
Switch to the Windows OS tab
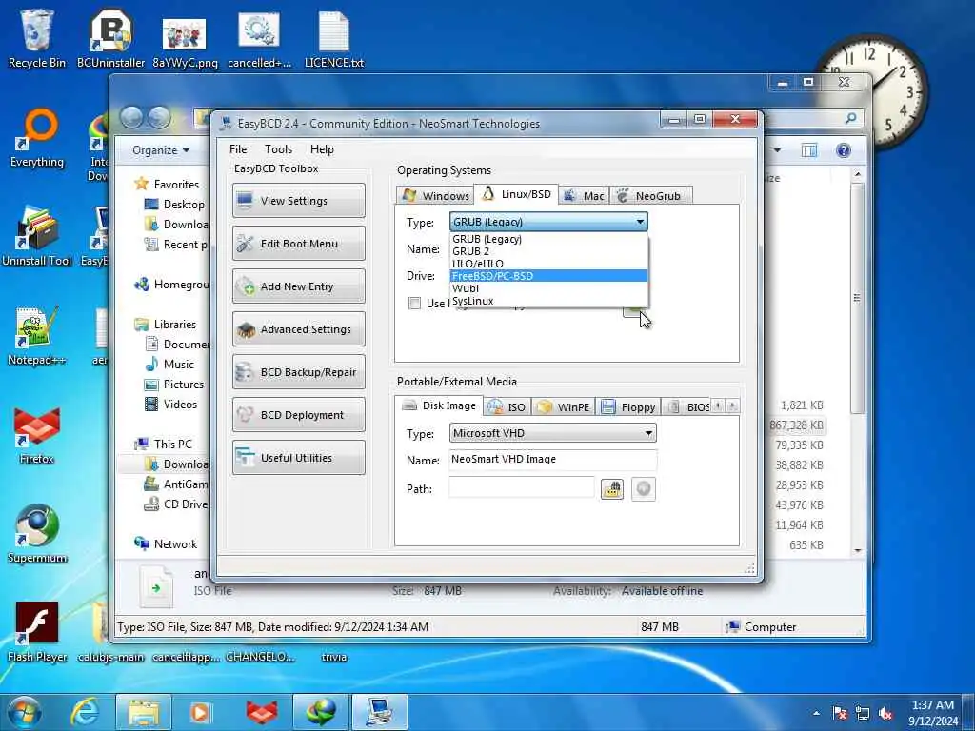point(435,196)
